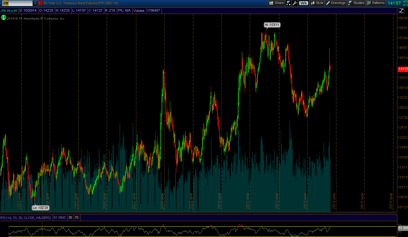Click the RSI study label
The width and height of the screenshot is (408, 237).
(26, 218)
